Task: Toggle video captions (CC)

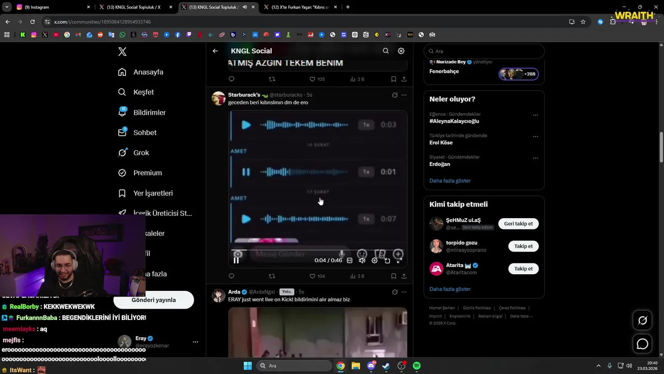Action: coord(350,260)
